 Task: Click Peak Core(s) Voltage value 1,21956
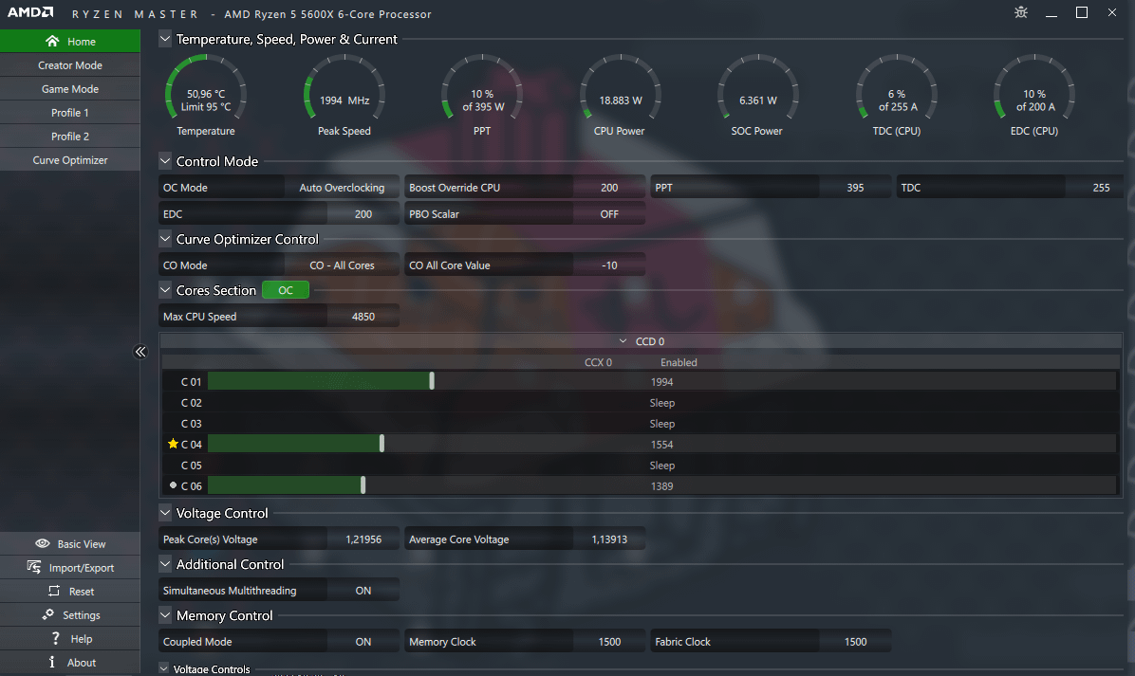363,539
